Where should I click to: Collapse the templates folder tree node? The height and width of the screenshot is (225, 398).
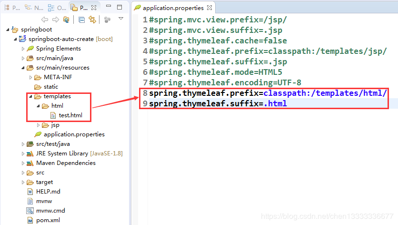click(31, 96)
